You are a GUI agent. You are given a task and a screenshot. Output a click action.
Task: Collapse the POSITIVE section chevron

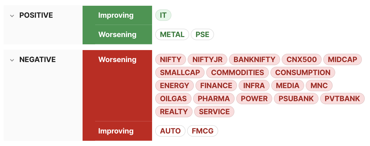click(12, 16)
